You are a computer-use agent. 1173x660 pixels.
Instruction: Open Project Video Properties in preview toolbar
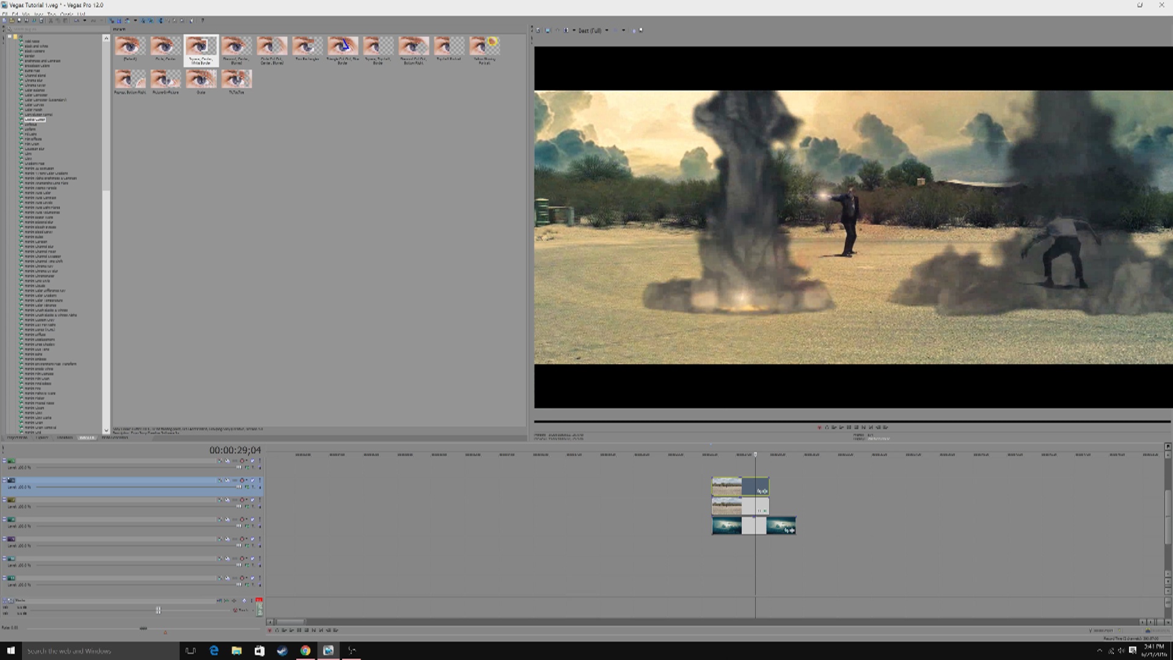[538, 30]
